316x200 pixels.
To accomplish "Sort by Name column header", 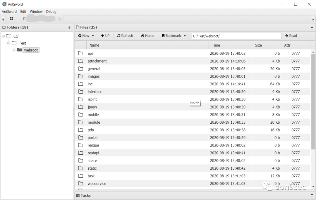I will 147,45.
